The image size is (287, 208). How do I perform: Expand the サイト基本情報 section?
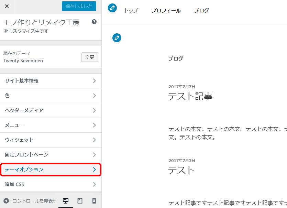pyautogui.click(x=51, y=81)
